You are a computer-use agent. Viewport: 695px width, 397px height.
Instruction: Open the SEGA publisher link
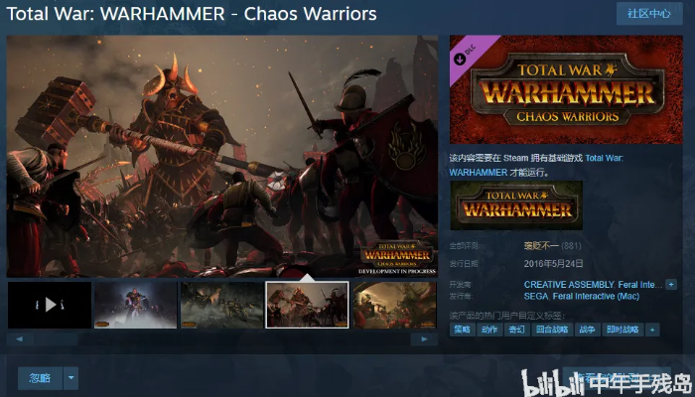click(536, 296)
